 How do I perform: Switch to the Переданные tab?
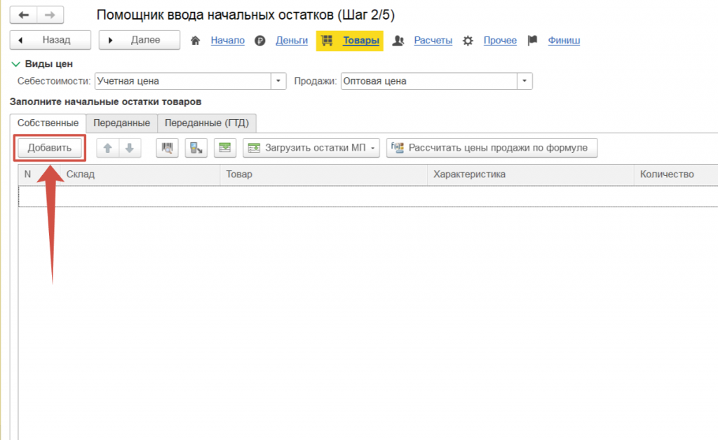(x=121, y=123)
